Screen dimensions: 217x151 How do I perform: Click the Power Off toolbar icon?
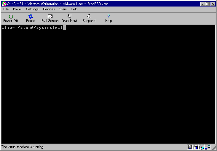11,18
